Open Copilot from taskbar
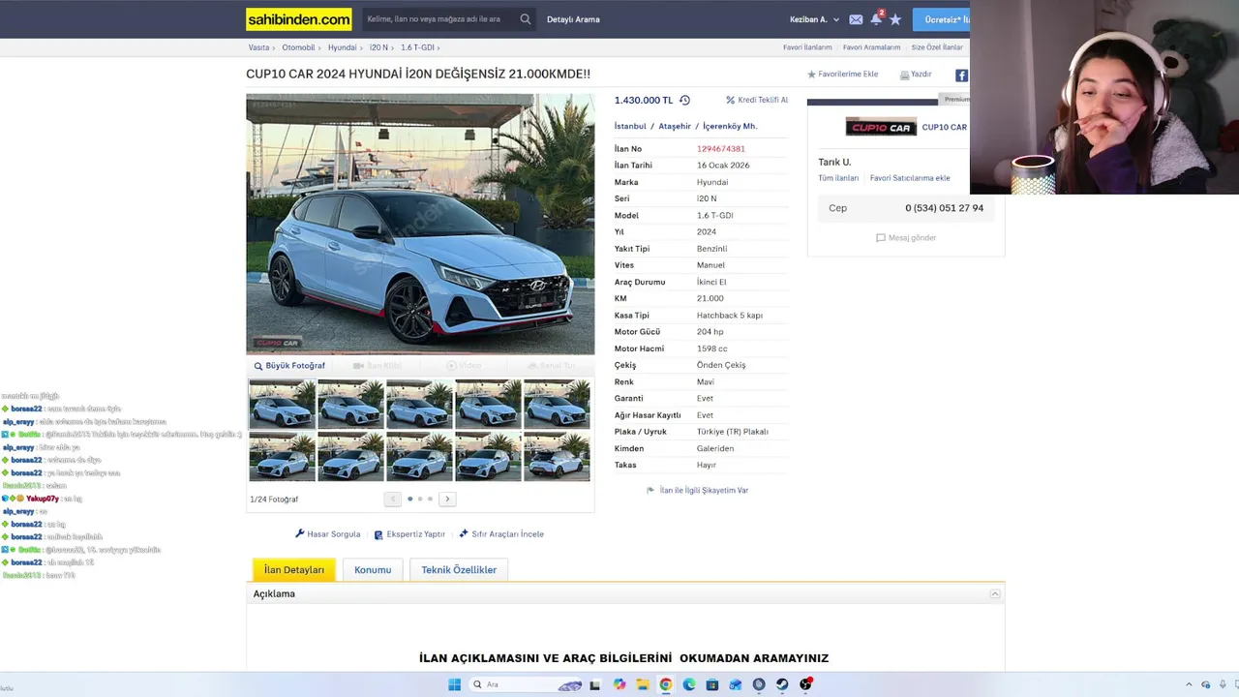This screenshot has height=697, width=1239. 619,684
